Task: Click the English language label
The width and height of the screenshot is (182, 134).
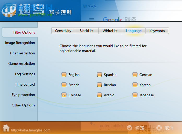Action: (74, 75)
